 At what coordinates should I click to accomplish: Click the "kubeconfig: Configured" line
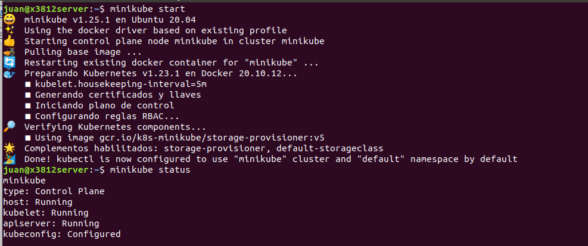[x=61, y=234]
